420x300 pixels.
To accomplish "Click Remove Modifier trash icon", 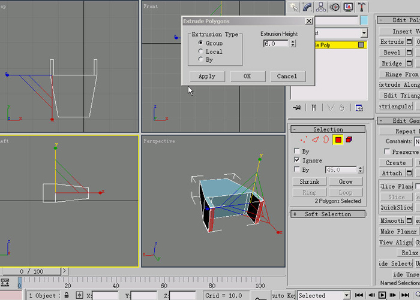I will tap(342, 108).
